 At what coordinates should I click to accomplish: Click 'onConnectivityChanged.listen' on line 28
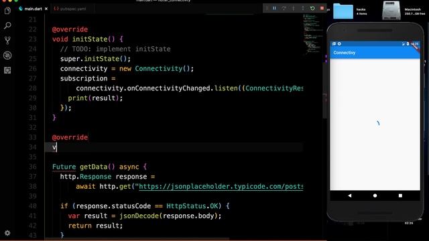[x=182, y=88]
